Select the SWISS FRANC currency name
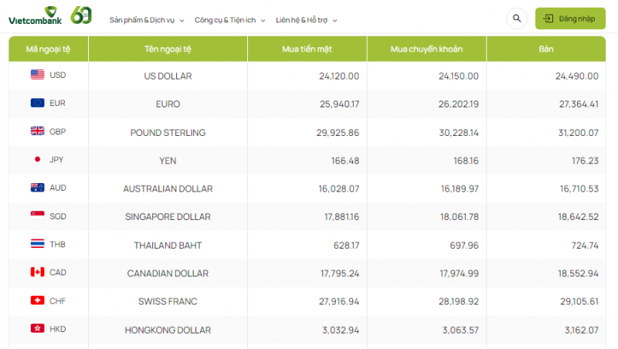This screenshot has height=349, width=618. click(168, 301)
